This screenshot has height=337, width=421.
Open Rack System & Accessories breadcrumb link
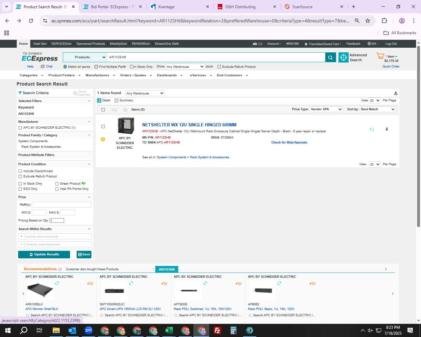210,157
